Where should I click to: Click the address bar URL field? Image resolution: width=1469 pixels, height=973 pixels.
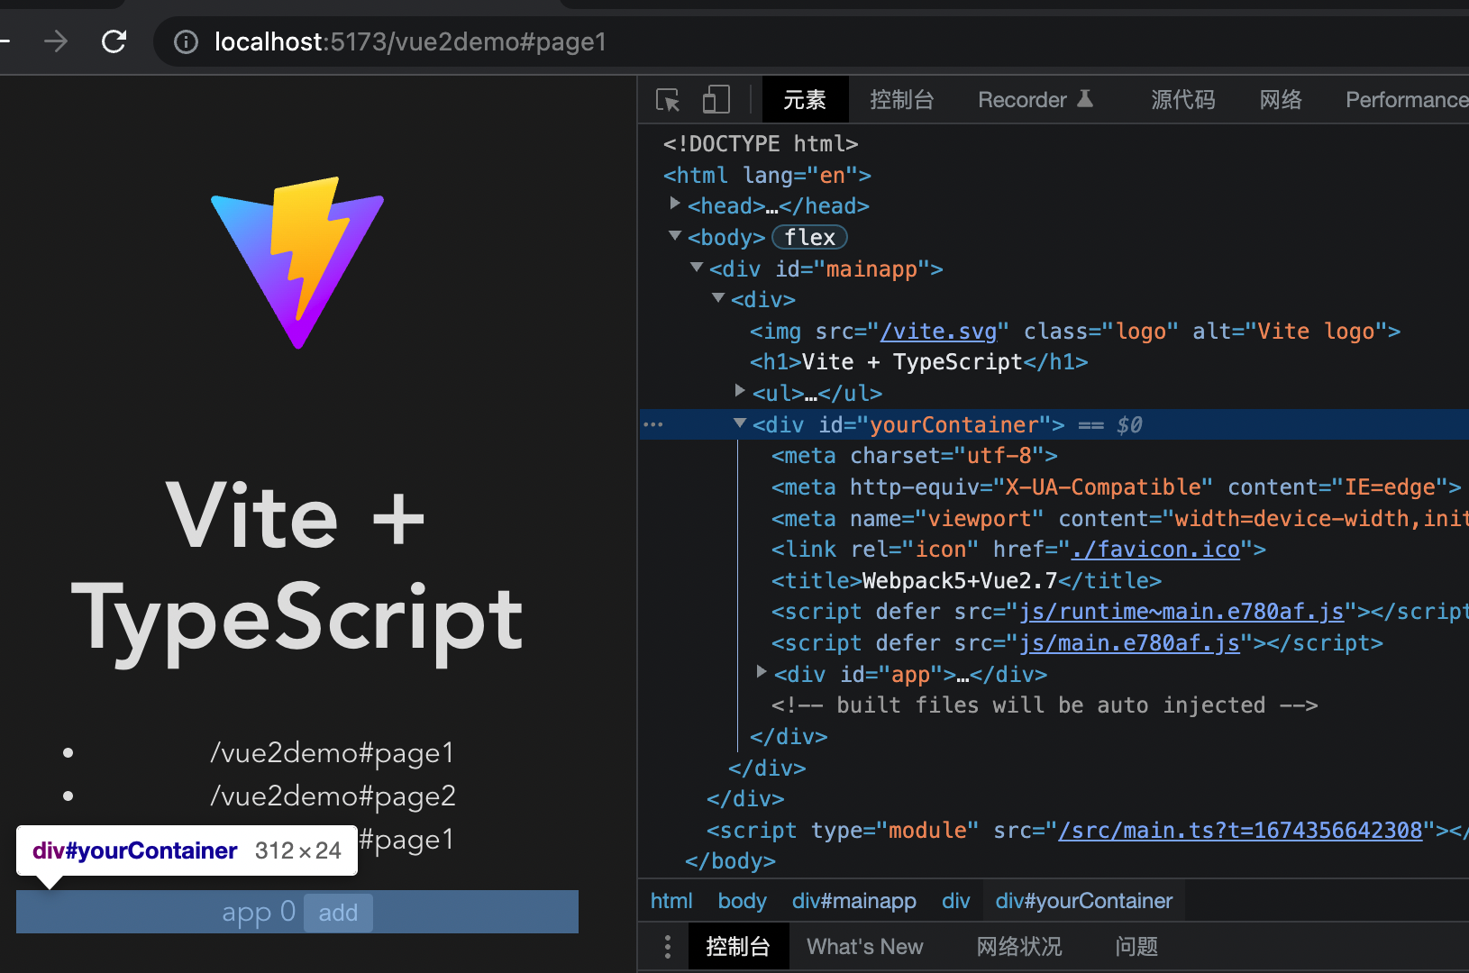(811, 42)
